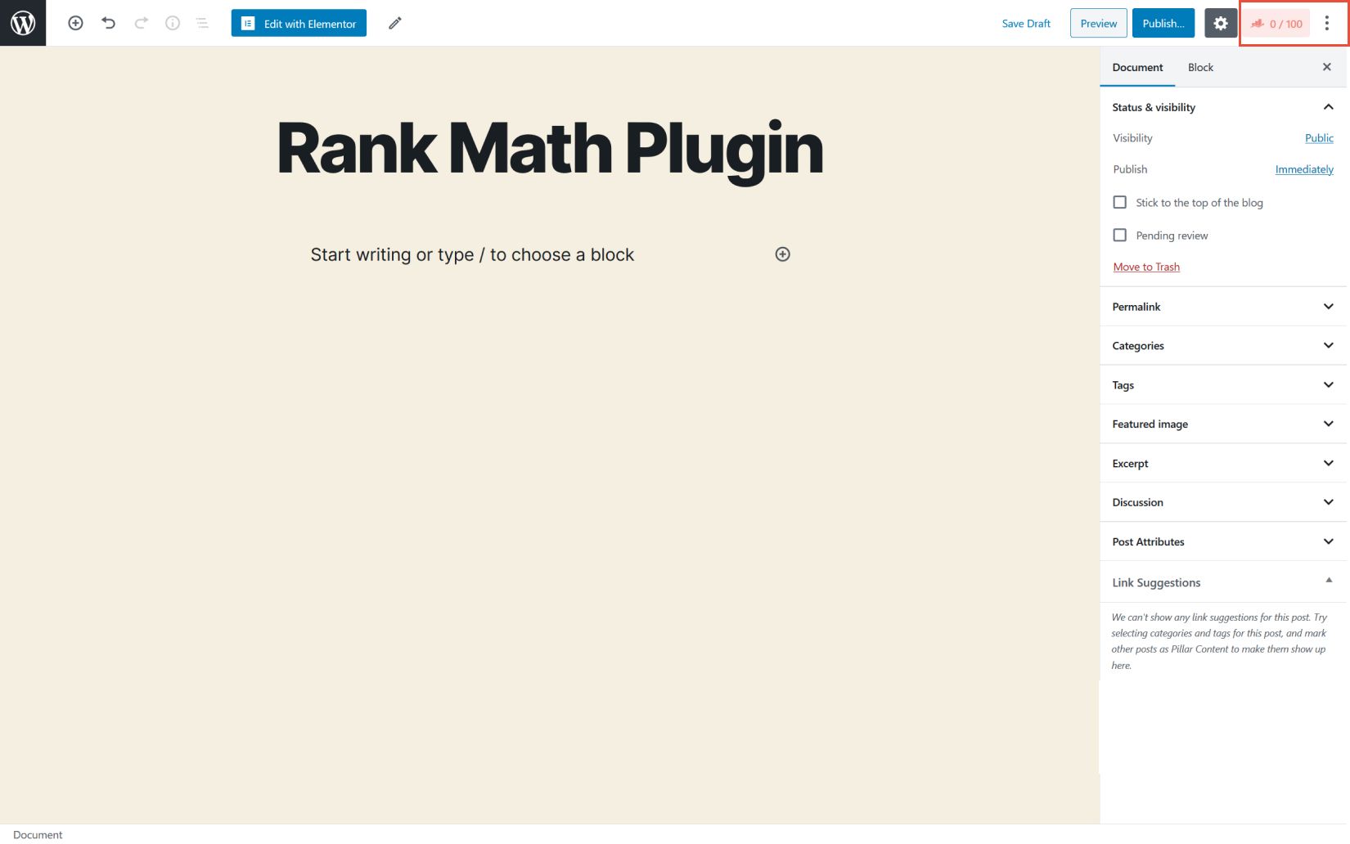Enable Stick to the top of the blog
The width and height of the screenshot is (1350, 844).
coord(1119,202)
